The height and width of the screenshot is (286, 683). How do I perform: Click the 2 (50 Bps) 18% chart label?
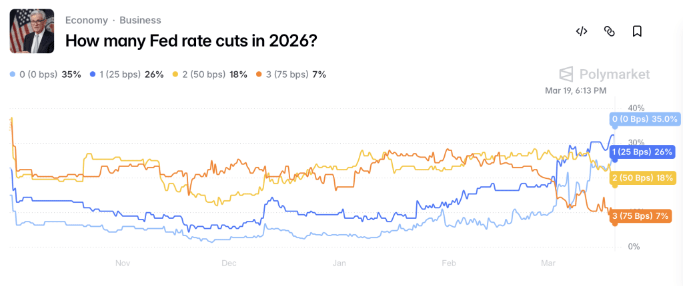pos(642,178)
